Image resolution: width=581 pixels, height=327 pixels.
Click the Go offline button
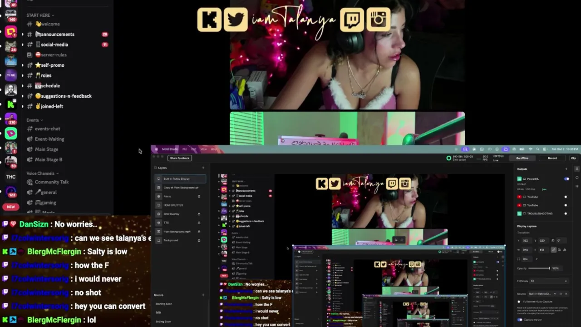click(522, 158)
